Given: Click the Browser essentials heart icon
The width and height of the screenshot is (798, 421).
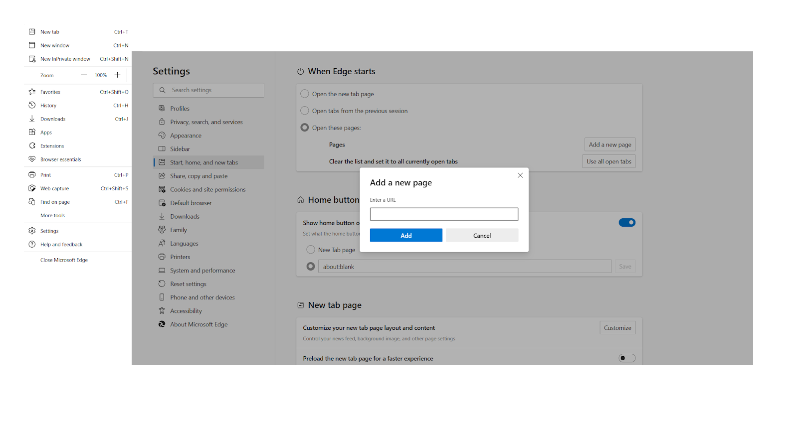Looking at the screenshot, I should [32, 159].
